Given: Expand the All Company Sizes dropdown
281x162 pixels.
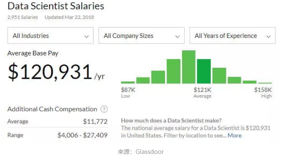Looking at the screenshot, I should 142,35.
